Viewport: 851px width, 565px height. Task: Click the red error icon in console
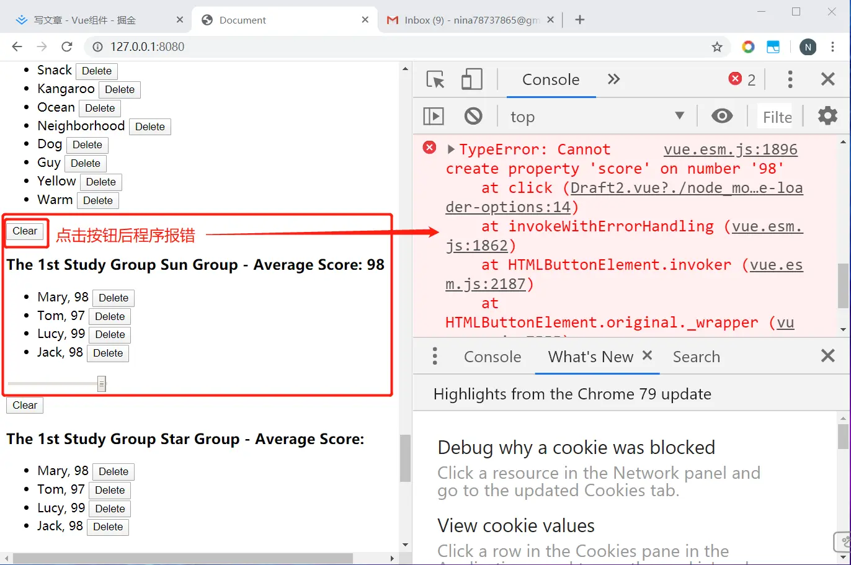pos(429,148)
